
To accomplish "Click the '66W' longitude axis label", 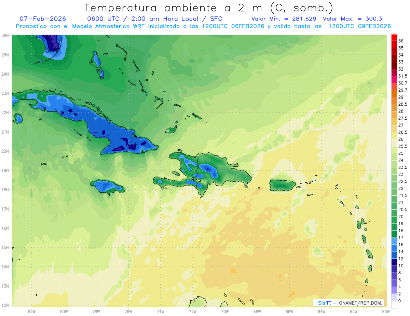I will (x=289, y=311).
